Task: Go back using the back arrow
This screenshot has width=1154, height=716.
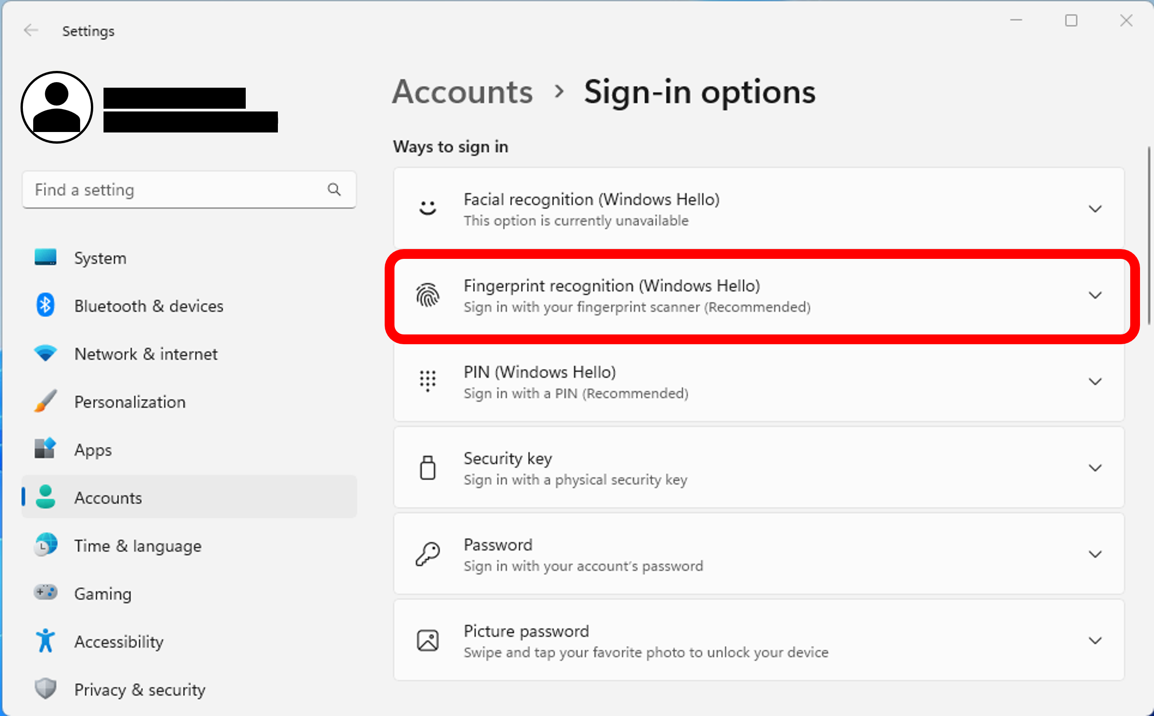Action: point(31,31)
